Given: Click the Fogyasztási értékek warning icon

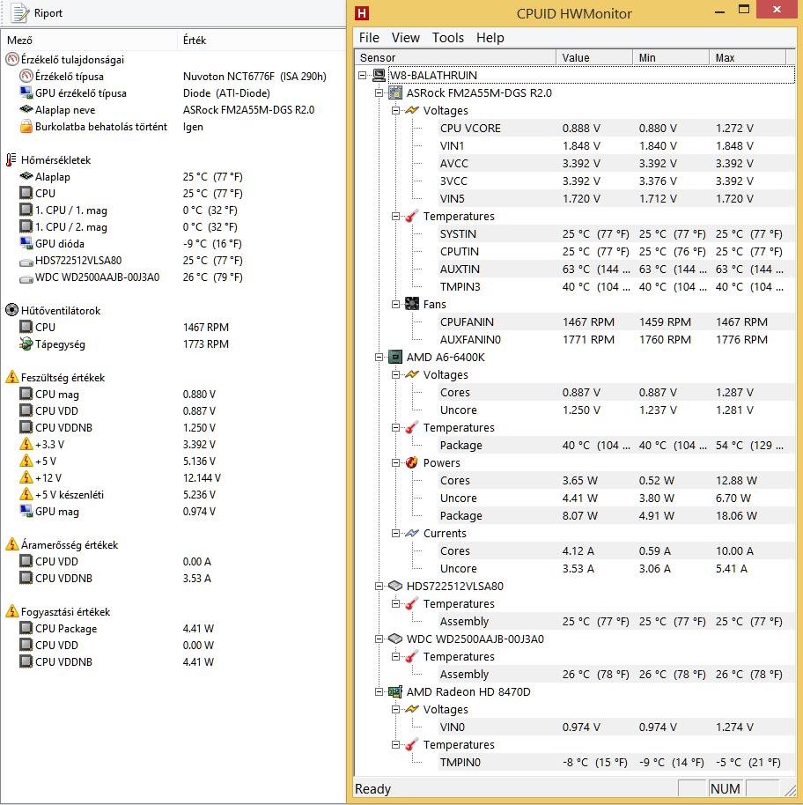Looking at the screenshot, I should tap(11, 611).
